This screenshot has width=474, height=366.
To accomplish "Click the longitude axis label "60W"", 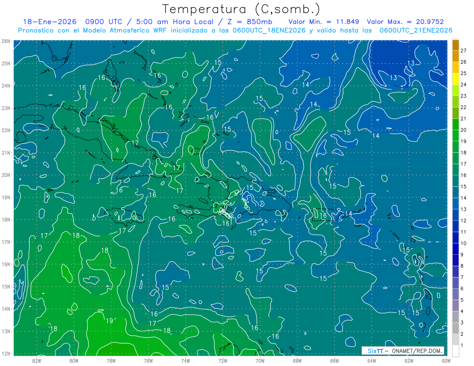I will (446, 360).
